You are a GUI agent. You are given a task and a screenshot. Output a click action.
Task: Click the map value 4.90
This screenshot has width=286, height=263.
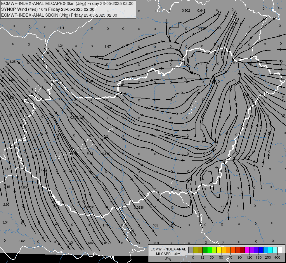click(x=24, y=187)
